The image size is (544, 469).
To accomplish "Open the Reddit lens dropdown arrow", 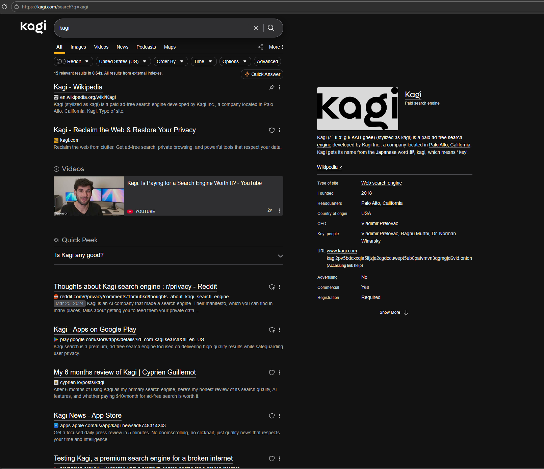I will pyautogui.click(x=87, y=61).
